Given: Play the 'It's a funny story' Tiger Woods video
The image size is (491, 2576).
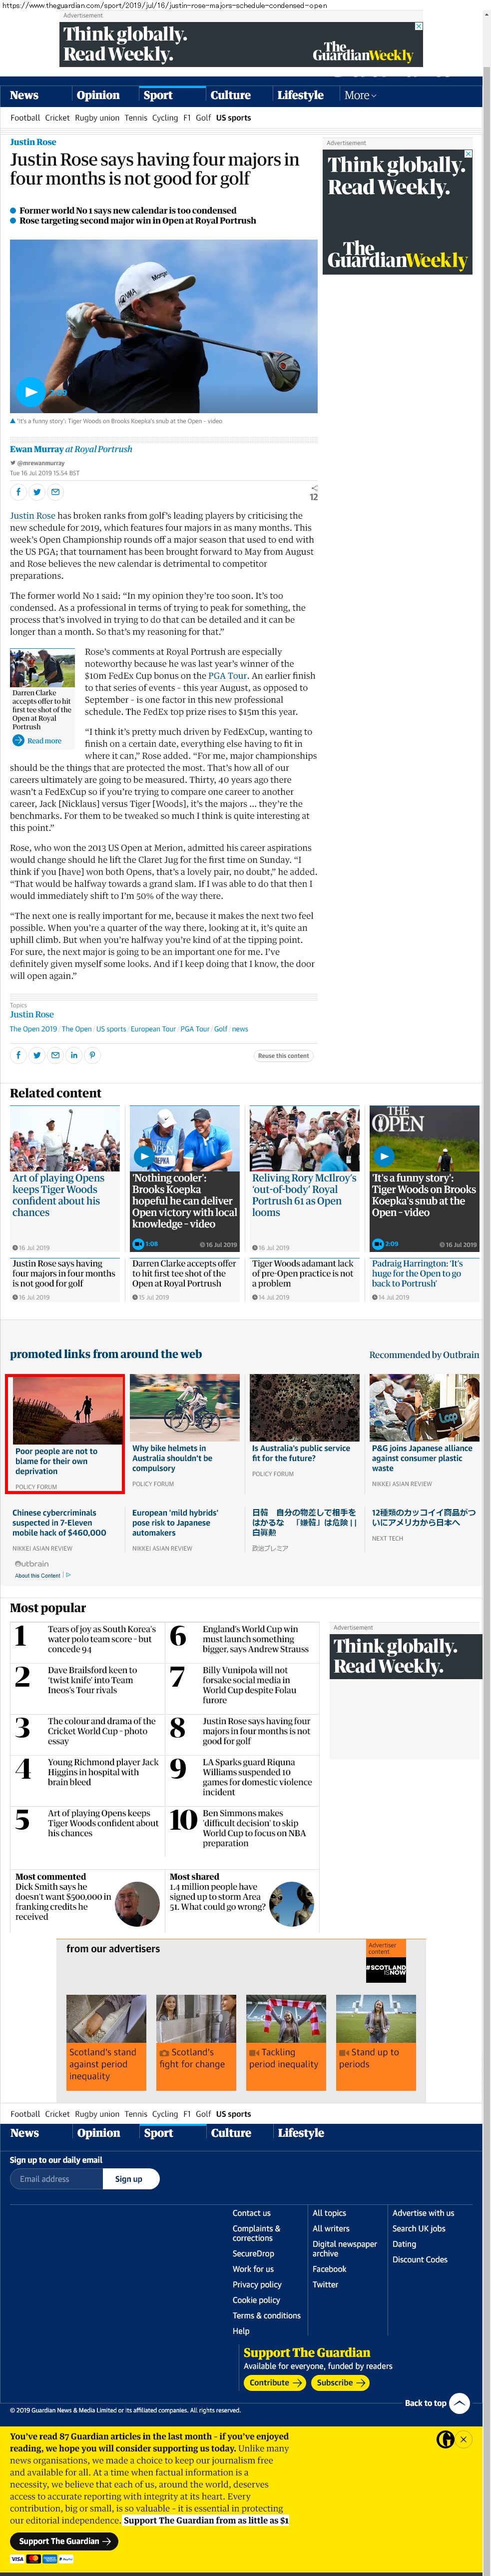Looking at the screenshot, I should (383, 1155).
